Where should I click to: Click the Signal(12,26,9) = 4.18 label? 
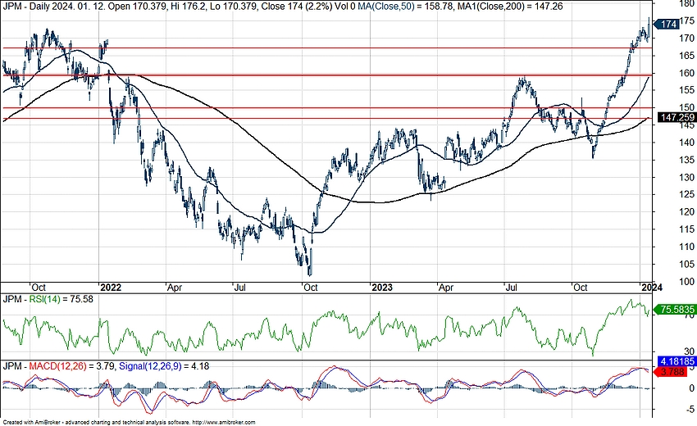point(164,366)
